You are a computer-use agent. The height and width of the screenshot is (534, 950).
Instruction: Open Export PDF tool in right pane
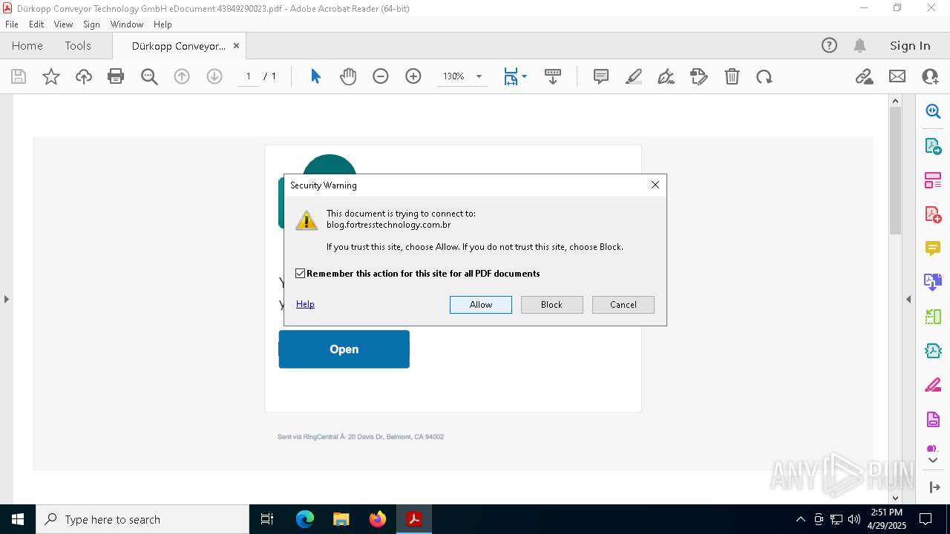point(933,145)
